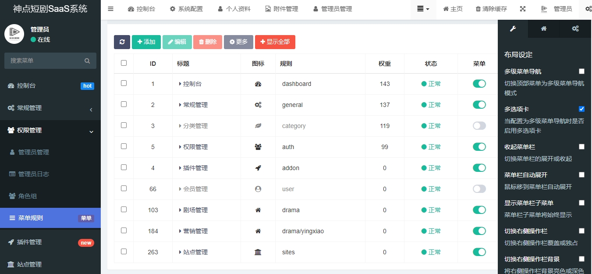This screenshot has height=274, width=592.
Task: Click the 添加 button
Action: [146, 42]
